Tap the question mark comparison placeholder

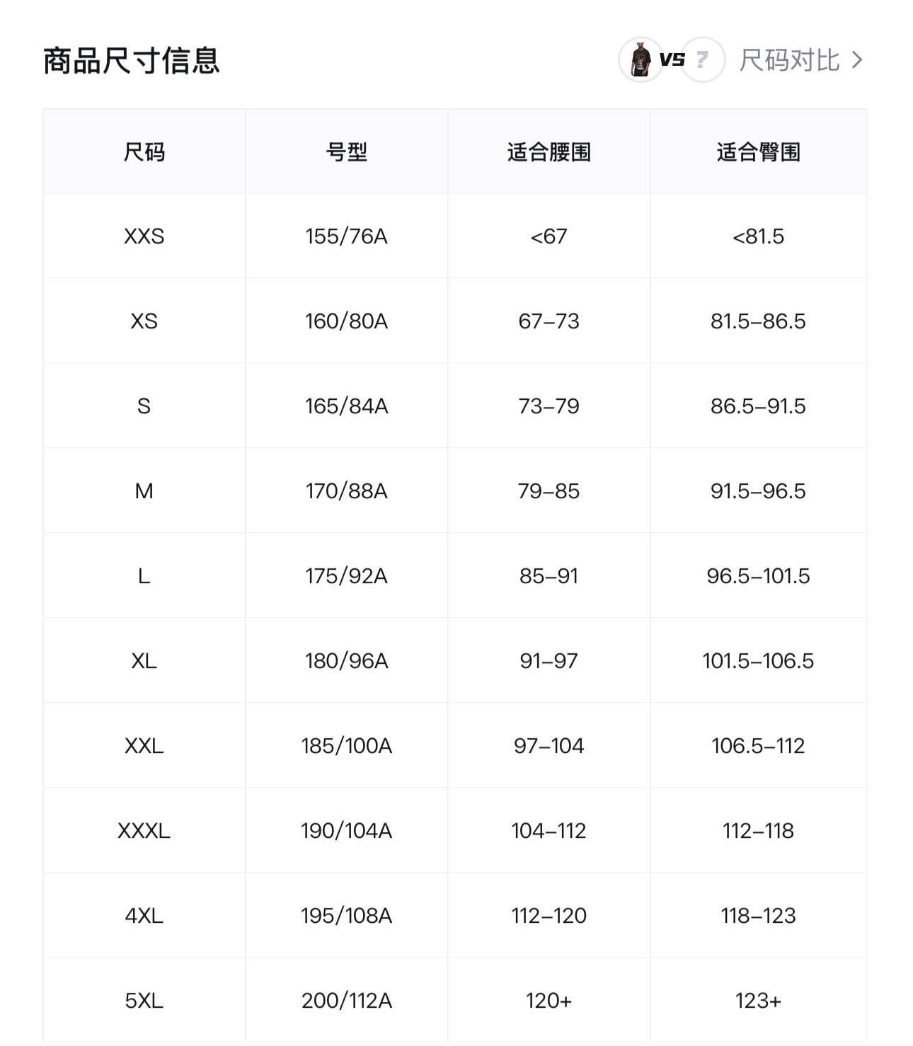point(703,60)
